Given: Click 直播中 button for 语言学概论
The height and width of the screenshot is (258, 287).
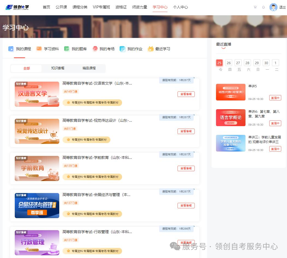Looking at the screenshot, I should pos(275,123).
